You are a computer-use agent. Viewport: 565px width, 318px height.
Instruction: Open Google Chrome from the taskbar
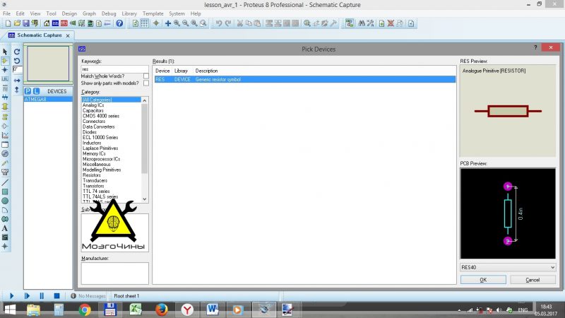[x=85, y=310]
